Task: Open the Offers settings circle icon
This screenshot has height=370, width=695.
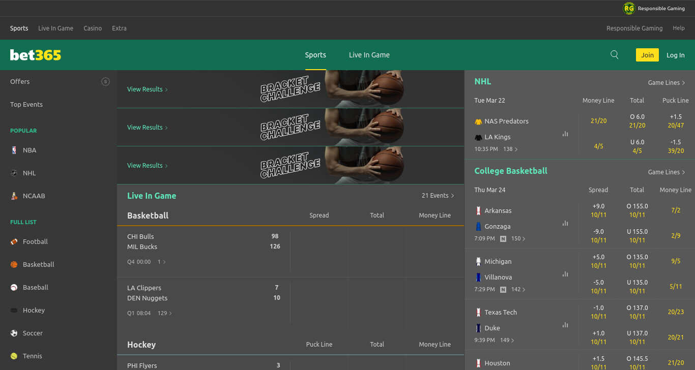Action: [x=105, y=81]
